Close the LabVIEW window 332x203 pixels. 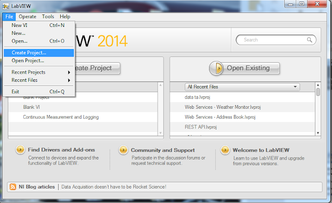[x=317, y=4]
